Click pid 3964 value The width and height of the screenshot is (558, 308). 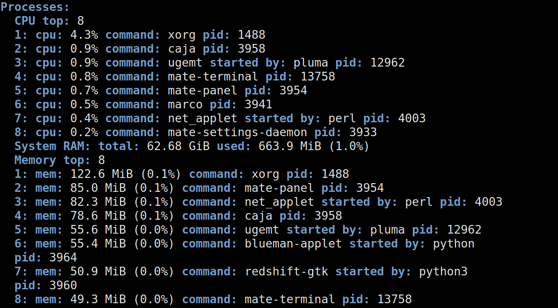click(63, 258)
